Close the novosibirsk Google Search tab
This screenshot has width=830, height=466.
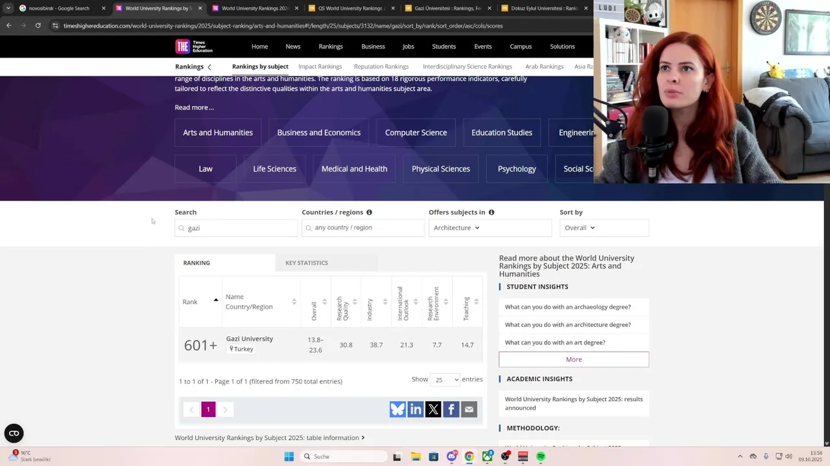coord(103,8)
